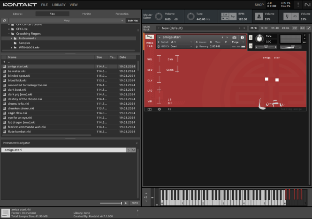Toggle the Ext sync button

coord(225,15)
